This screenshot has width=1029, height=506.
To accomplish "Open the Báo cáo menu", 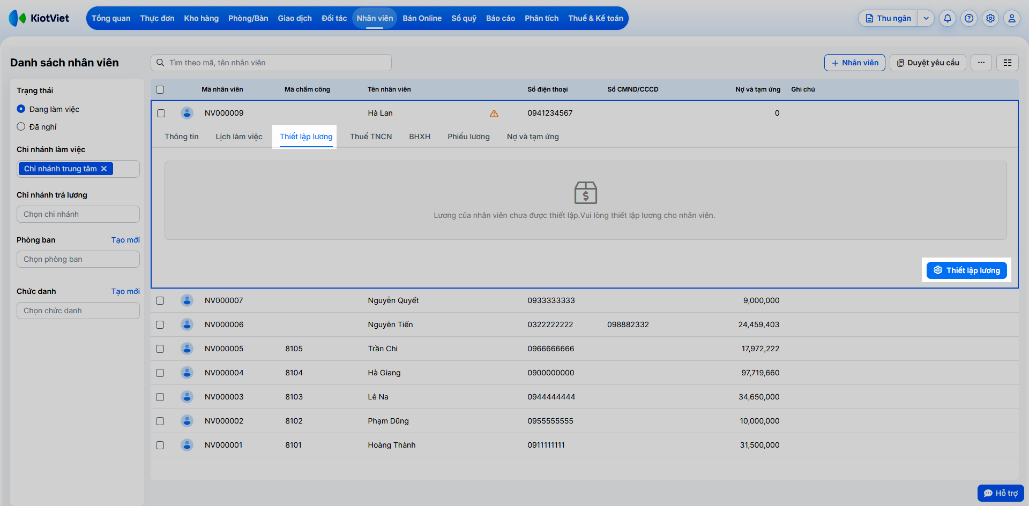I will (501, 18).
